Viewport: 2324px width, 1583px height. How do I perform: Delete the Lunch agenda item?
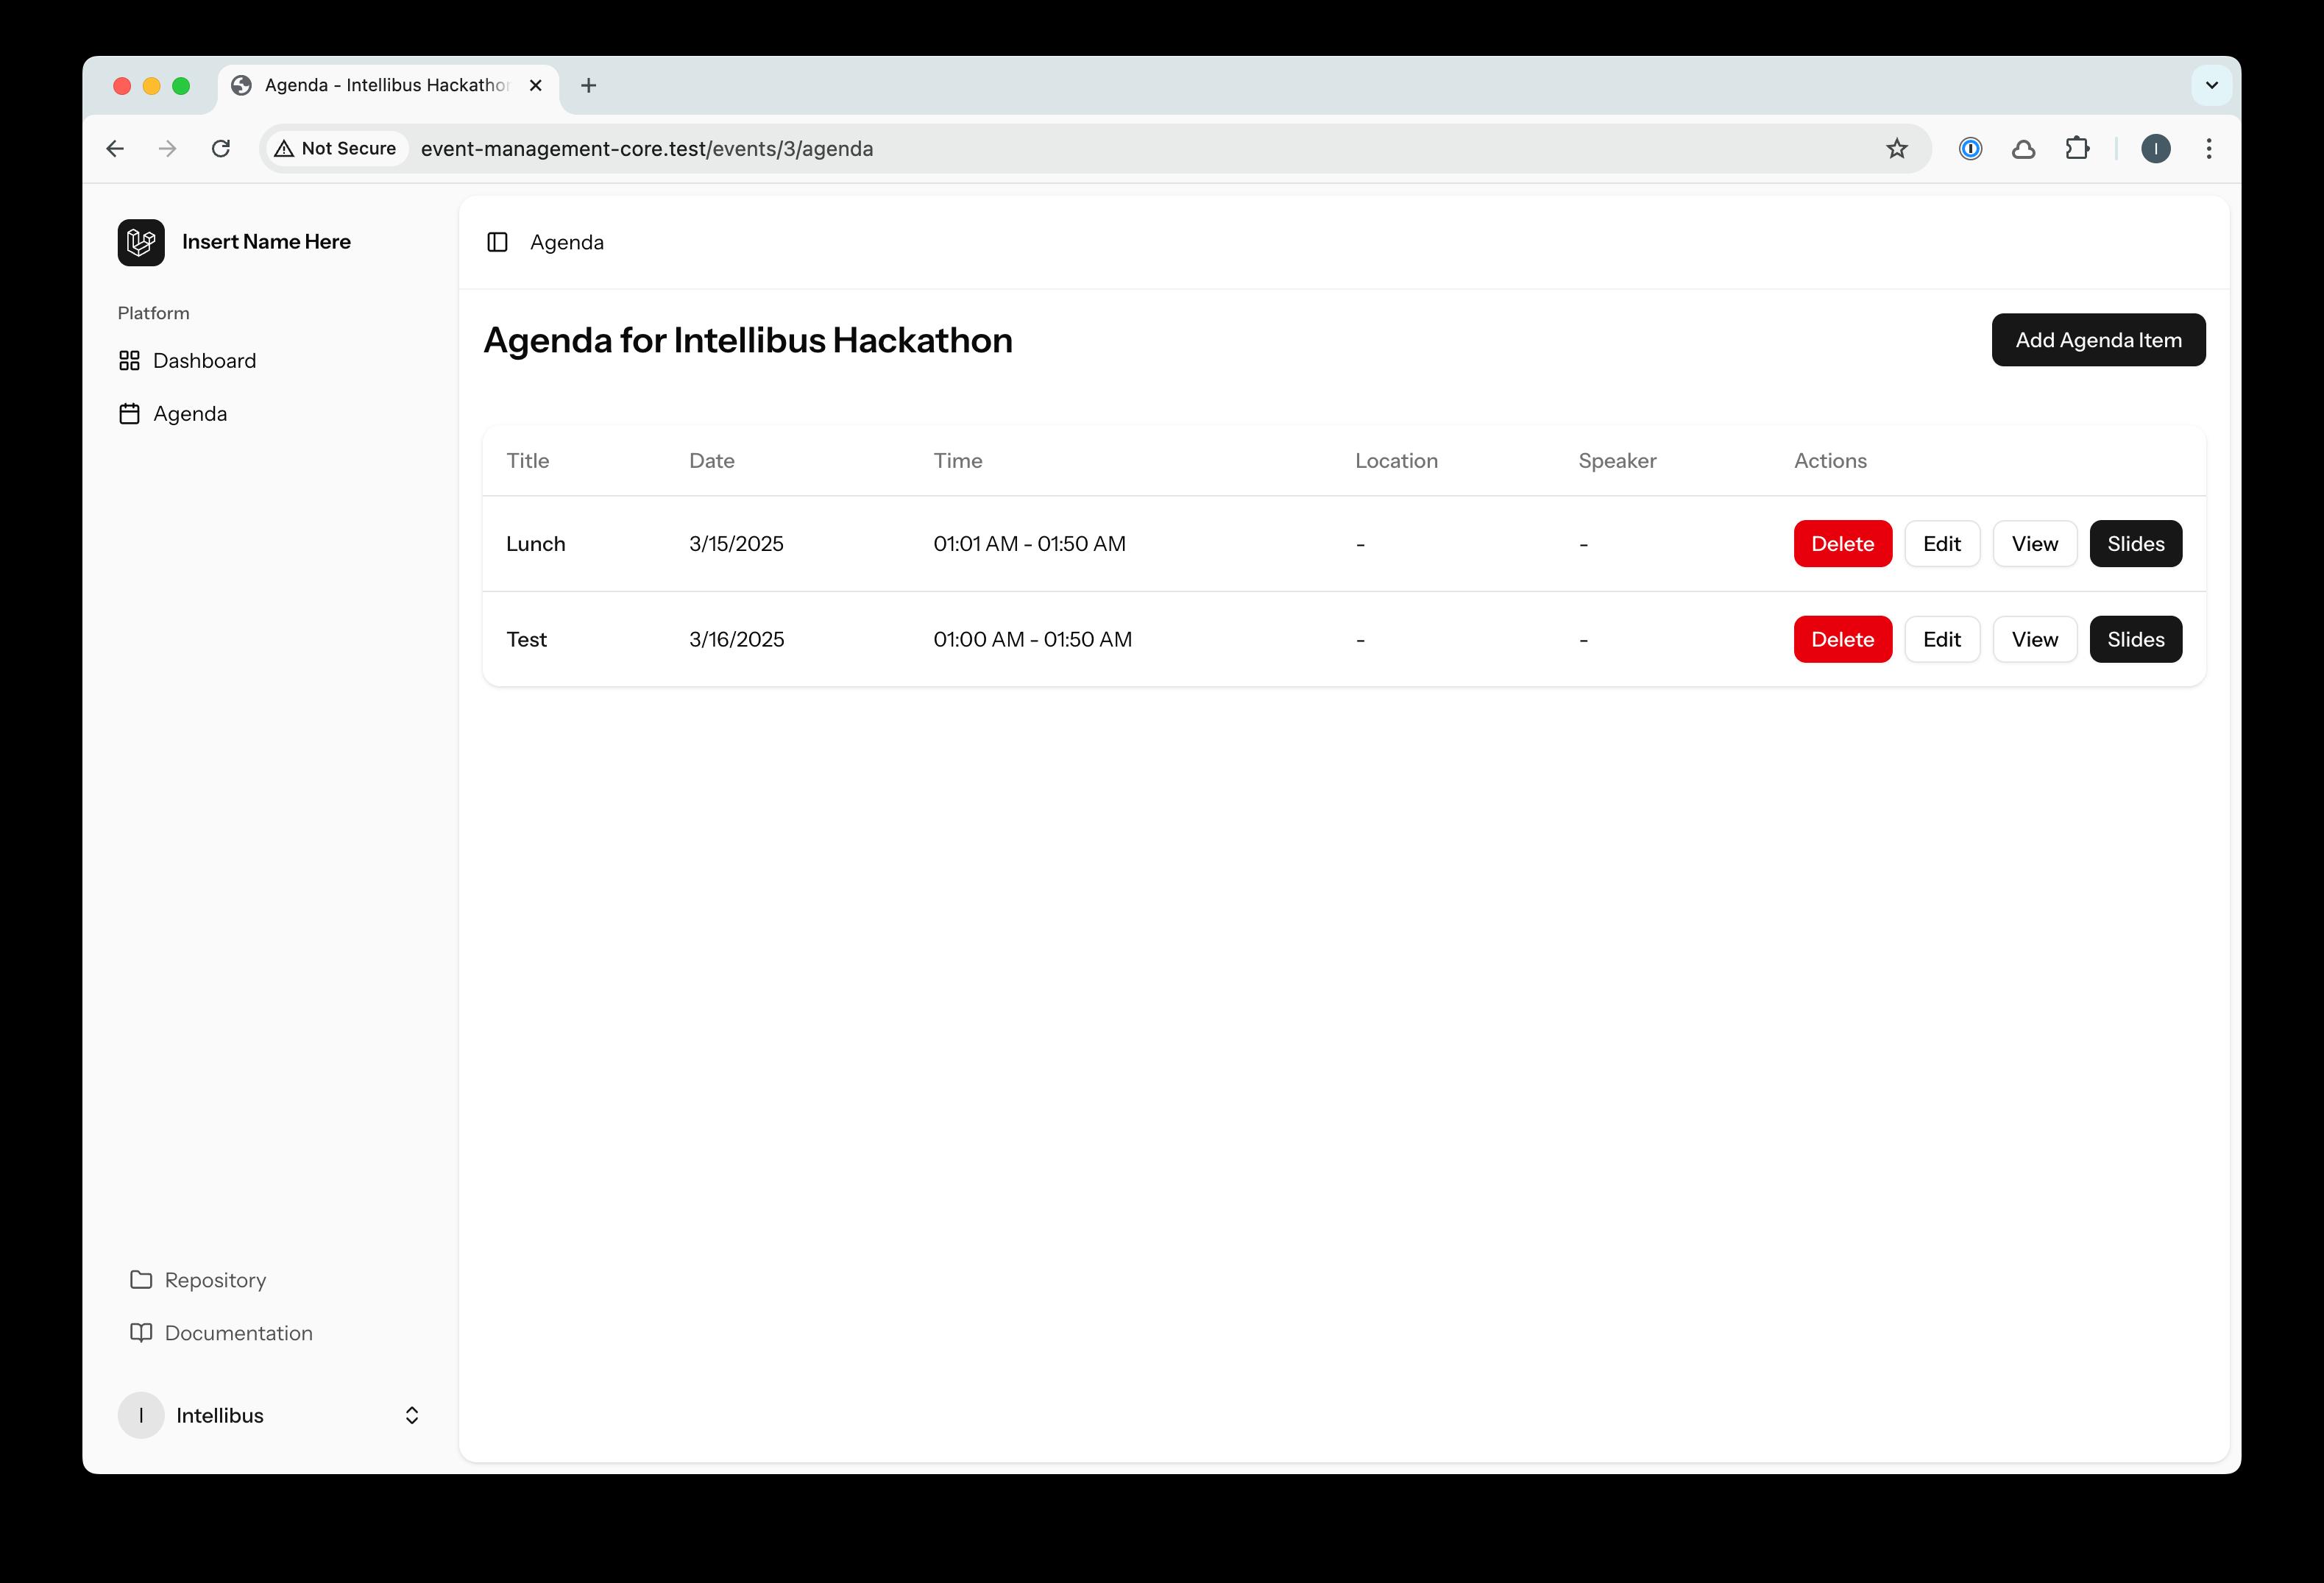click(1842, 544)
